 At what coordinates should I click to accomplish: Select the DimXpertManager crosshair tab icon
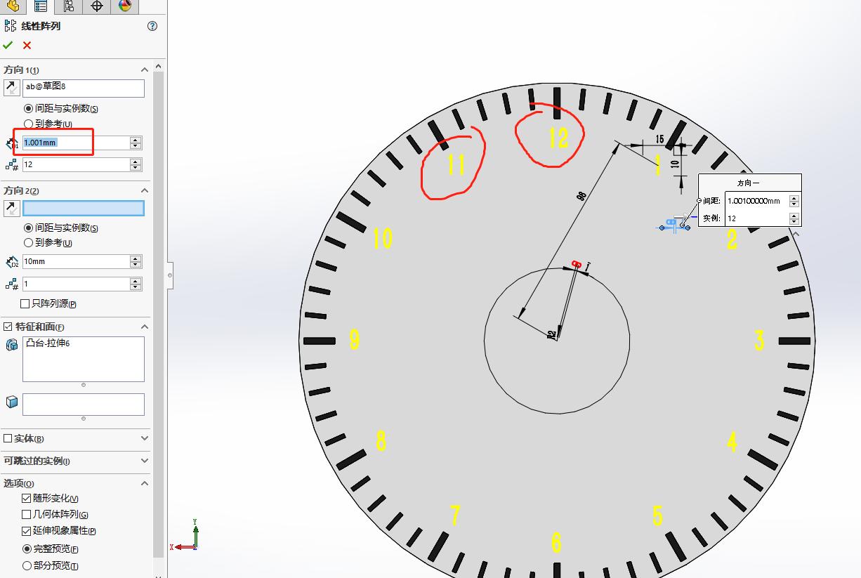pos(96,7)
